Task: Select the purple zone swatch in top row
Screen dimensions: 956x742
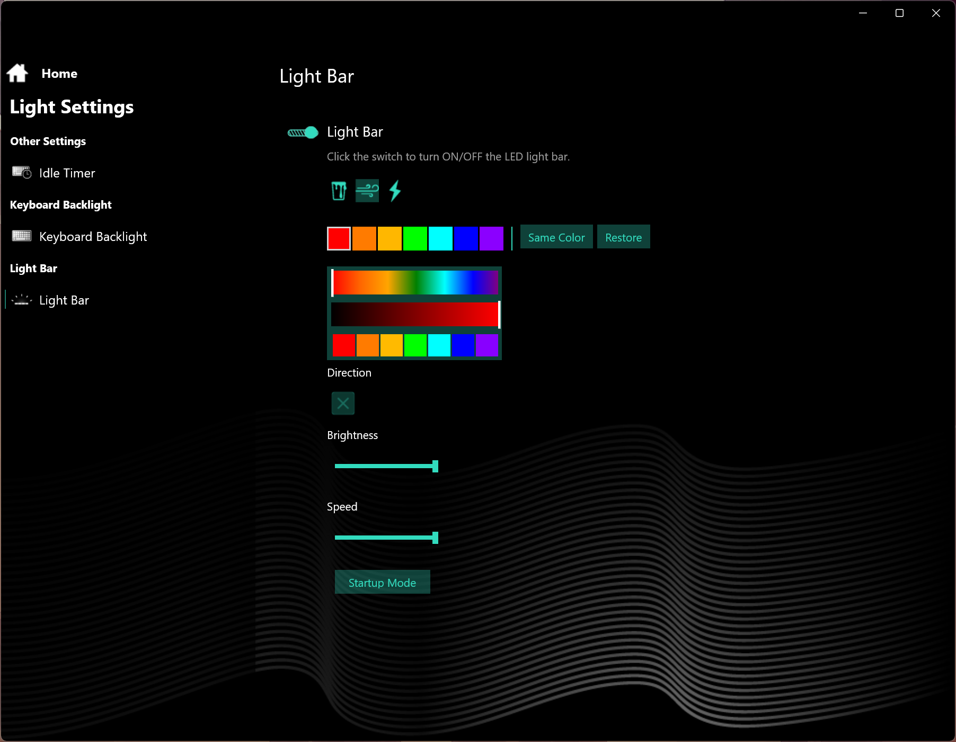Action: point(491,238)
